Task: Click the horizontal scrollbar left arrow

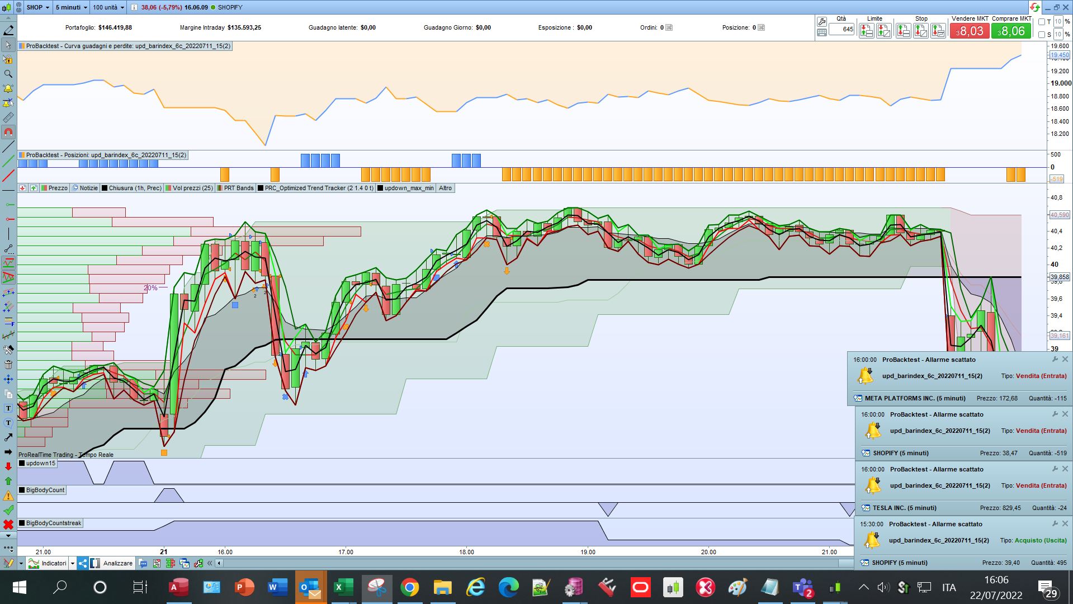Action: click(219, 563)
